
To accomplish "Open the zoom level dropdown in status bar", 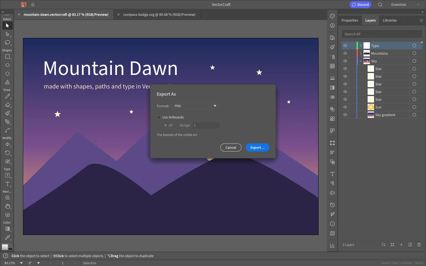I will point(21,263).
